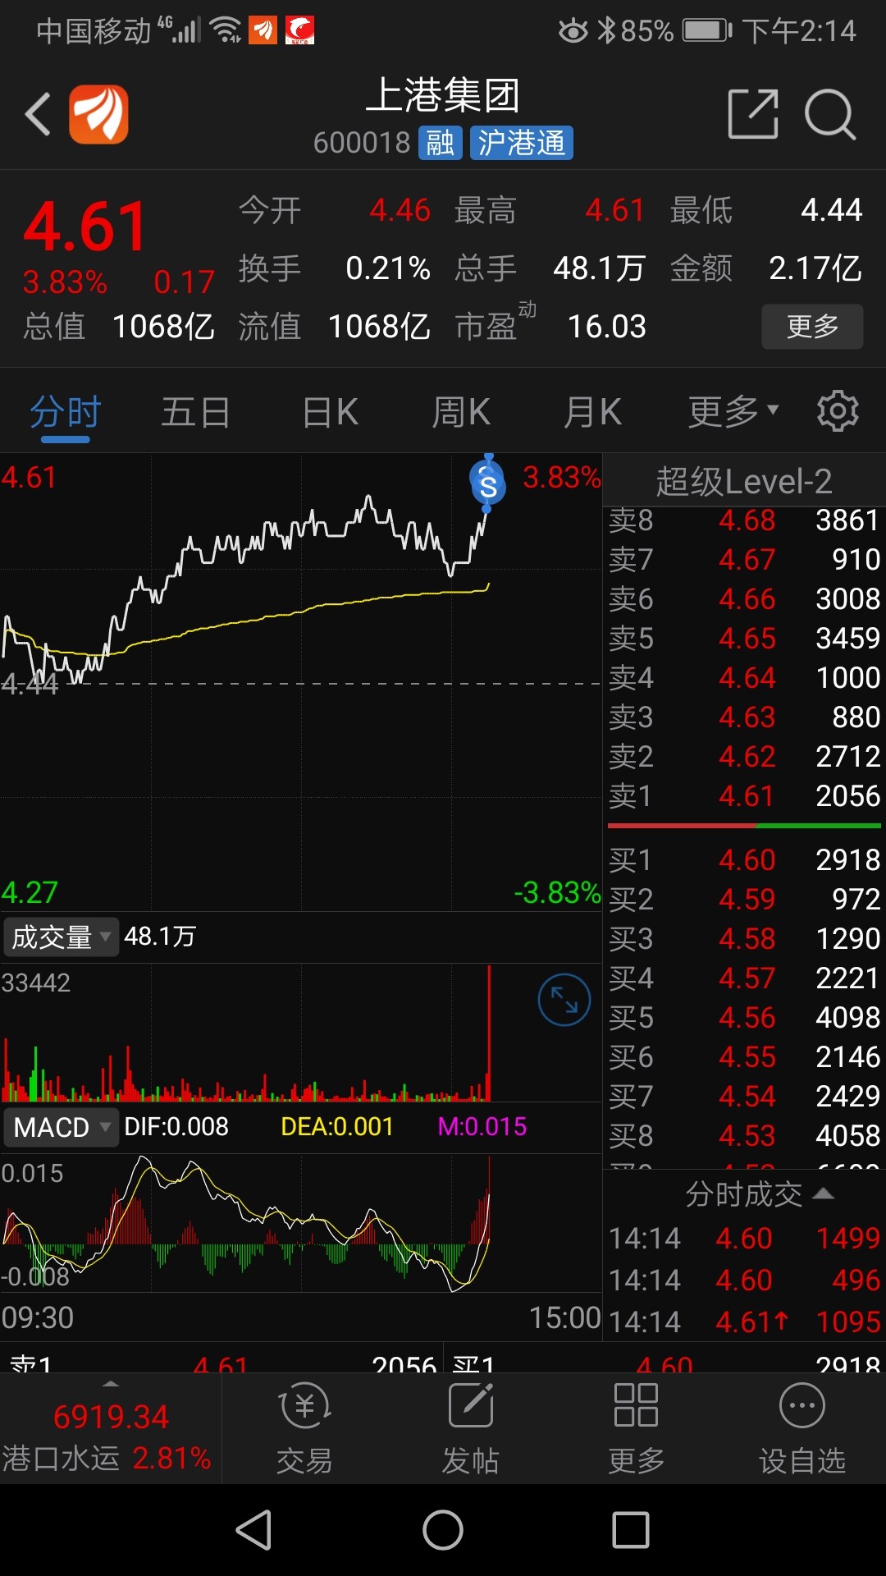Open the share icon at top

pos(752,114)
